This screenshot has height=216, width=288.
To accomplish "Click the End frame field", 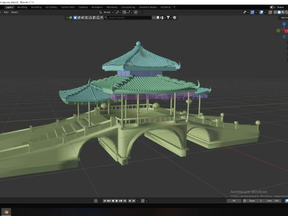I will [x=273, y=201].
